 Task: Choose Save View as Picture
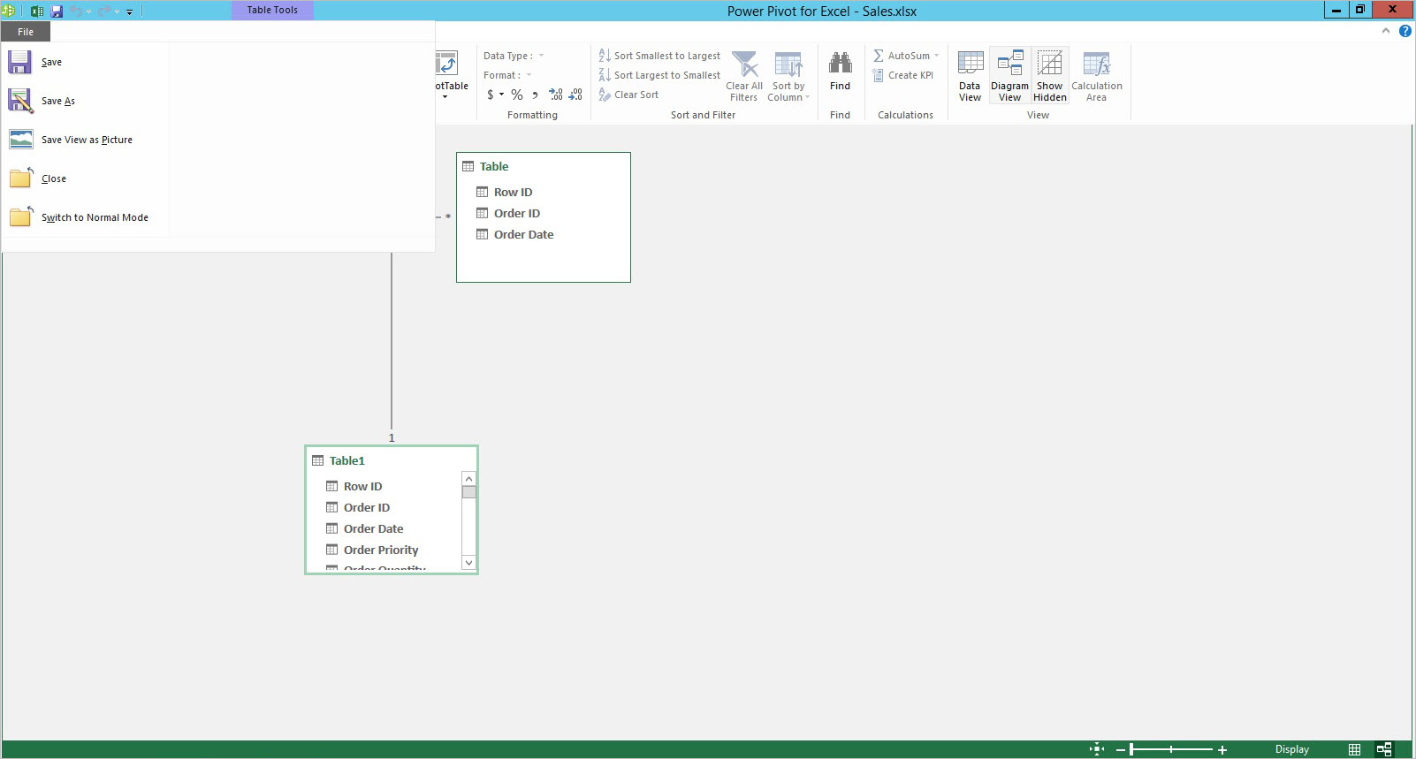coord(87,140)
